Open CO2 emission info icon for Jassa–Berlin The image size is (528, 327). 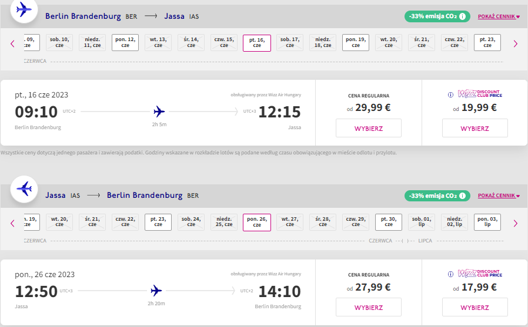[x=462, y=195]
